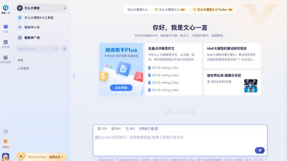Click the 搜索历史记录 search field
This screenshot has width=287, height=161.
pos(35,49)
